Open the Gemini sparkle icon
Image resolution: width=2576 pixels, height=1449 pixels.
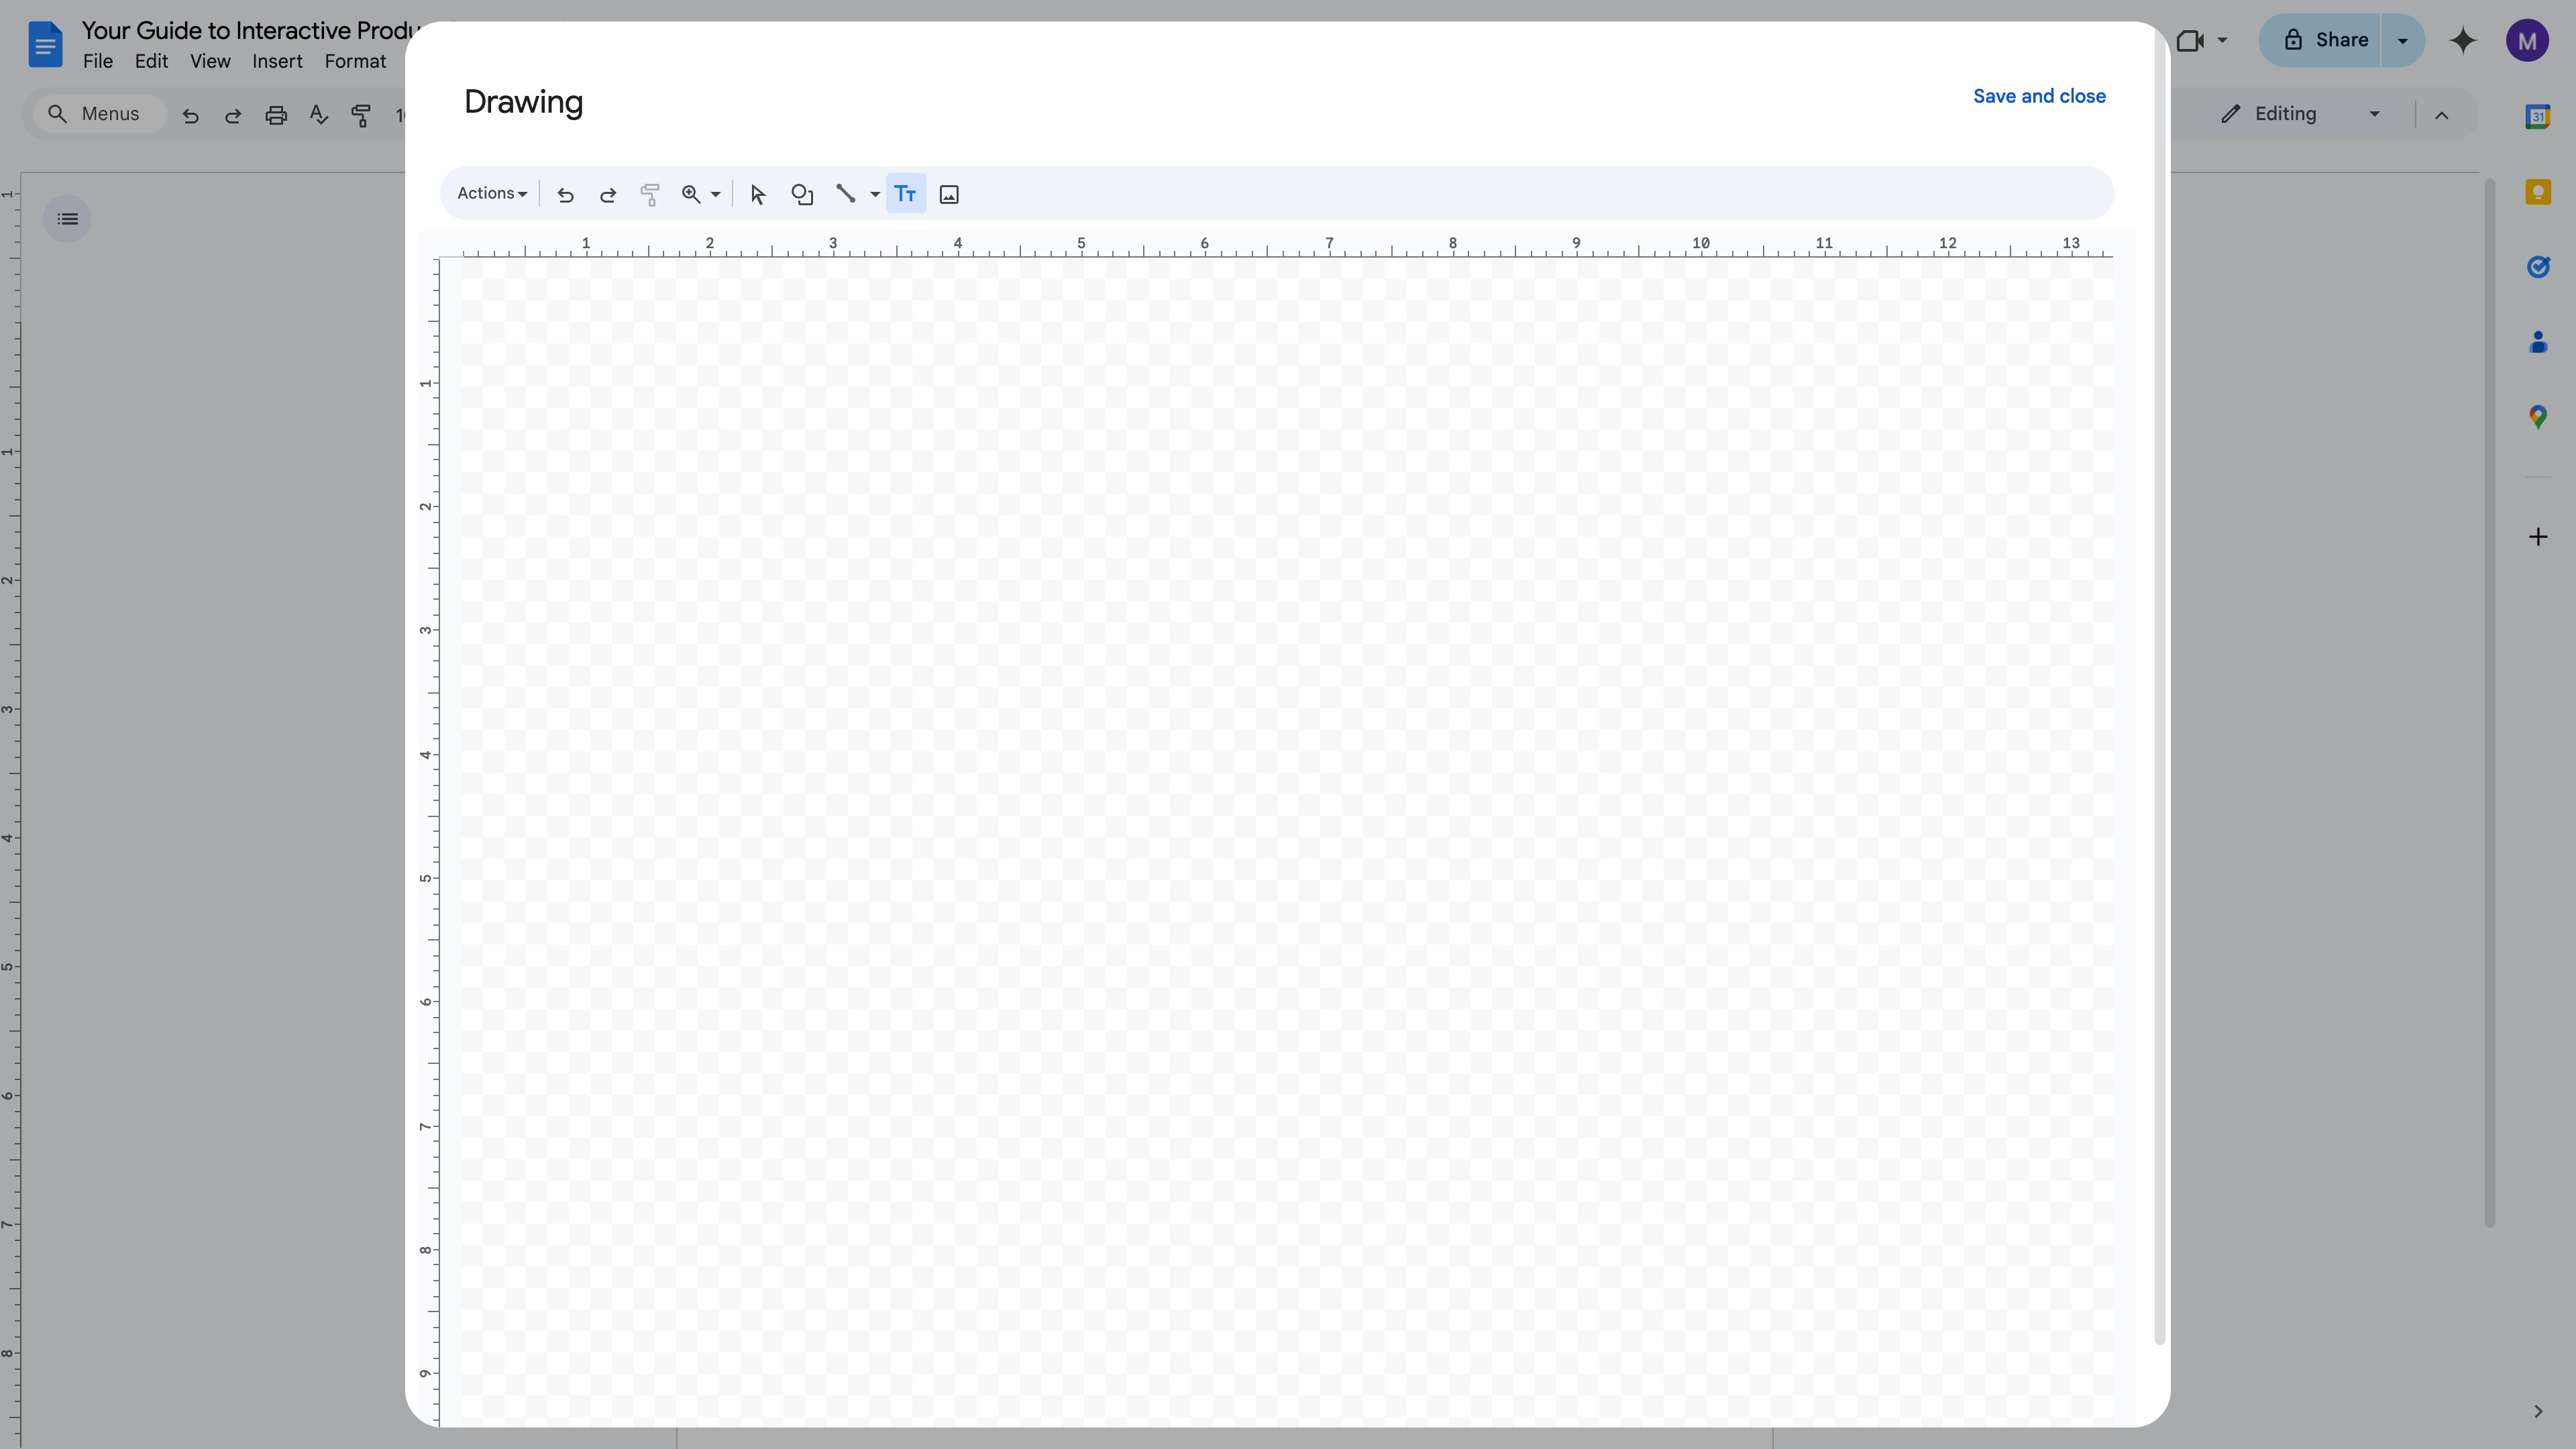click(x=2463, y=40)
